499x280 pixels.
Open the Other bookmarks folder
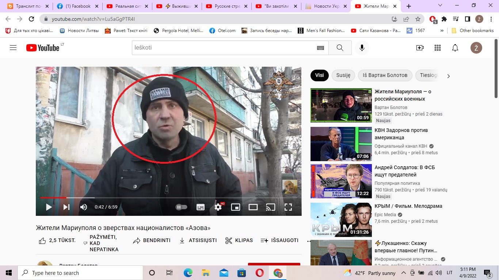point(472,31)
